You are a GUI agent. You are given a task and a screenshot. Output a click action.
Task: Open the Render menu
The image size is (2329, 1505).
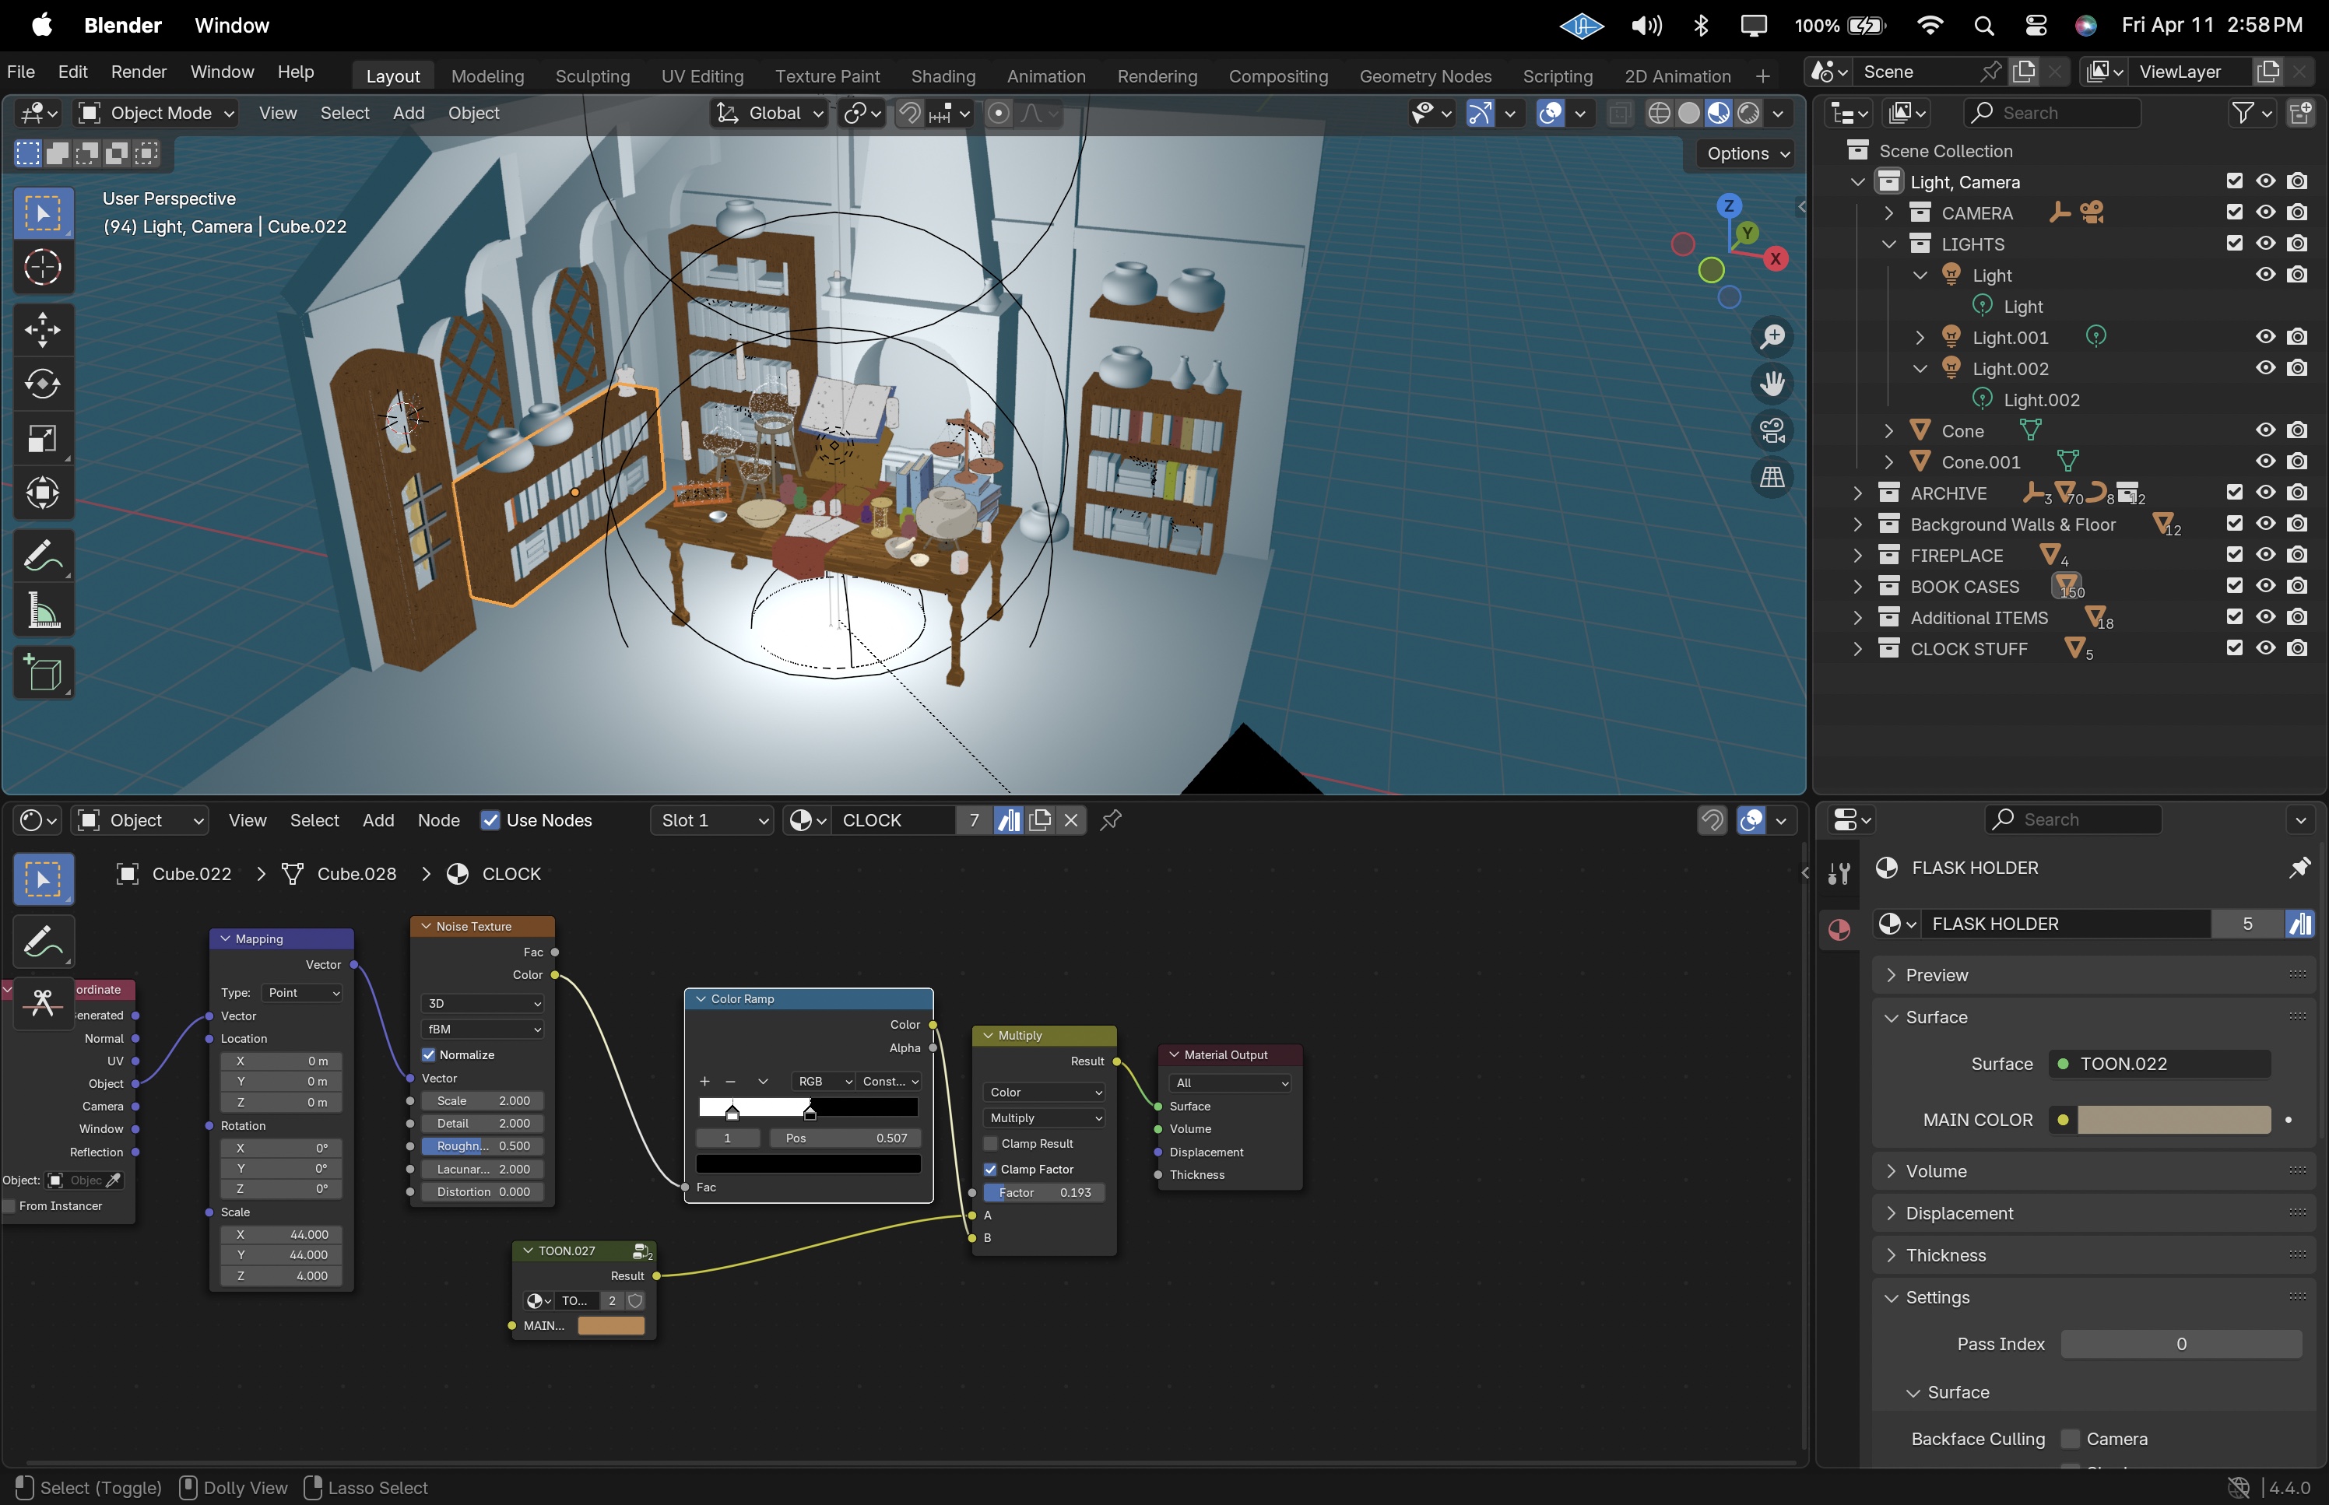[x=139, y=72]
